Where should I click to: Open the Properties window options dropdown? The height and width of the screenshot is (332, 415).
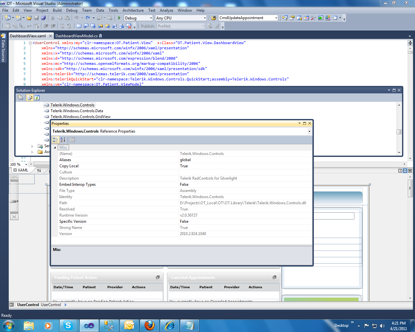pyautogui.click(x=300, y=123)
